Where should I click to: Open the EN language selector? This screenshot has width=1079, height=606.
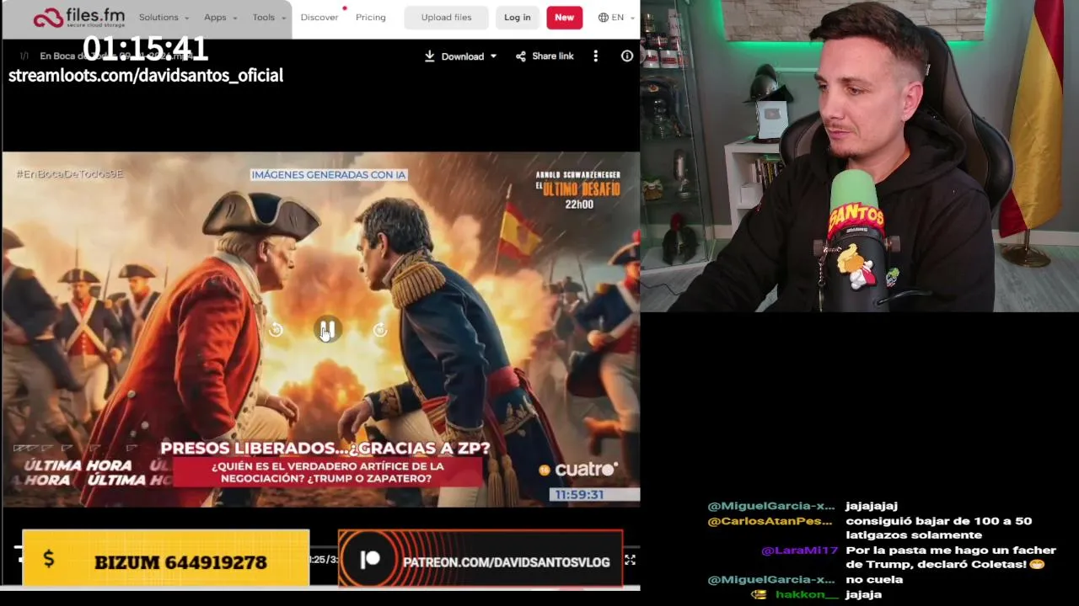(x=615, y=17)
